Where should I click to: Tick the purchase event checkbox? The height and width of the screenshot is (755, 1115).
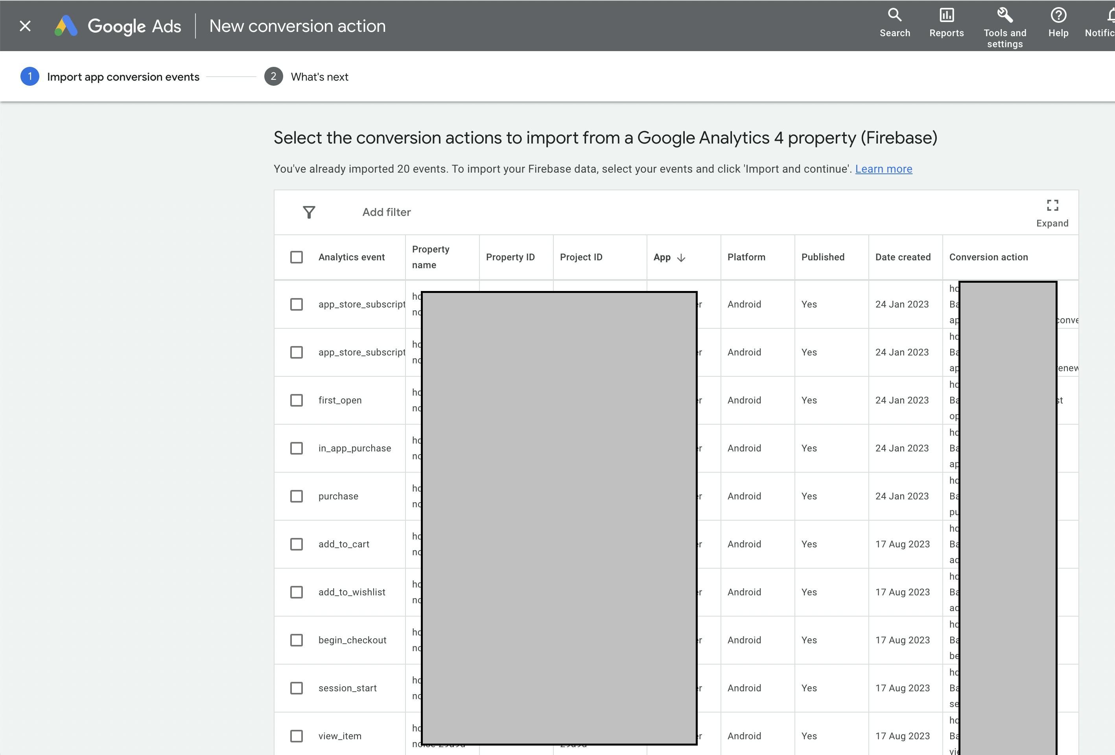pyautogui.click(x=297, y=496)
